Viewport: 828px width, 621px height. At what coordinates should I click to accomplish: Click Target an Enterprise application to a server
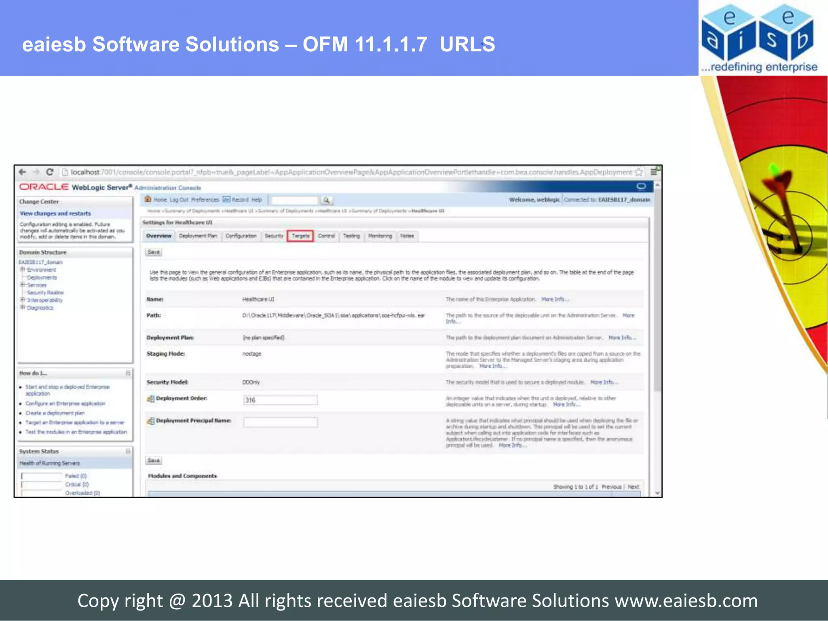point(75,422)
